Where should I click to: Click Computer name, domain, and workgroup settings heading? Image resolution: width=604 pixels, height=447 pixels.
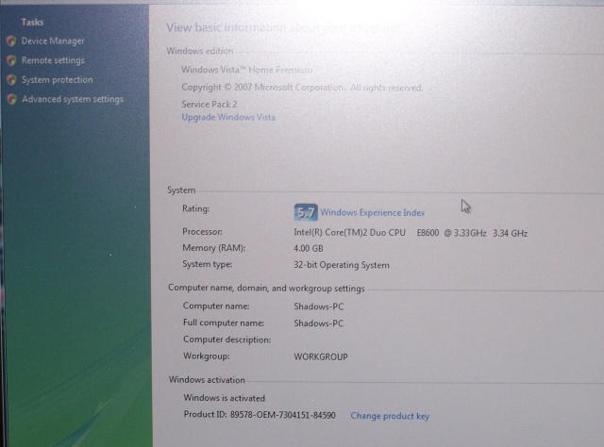point(266,289)
